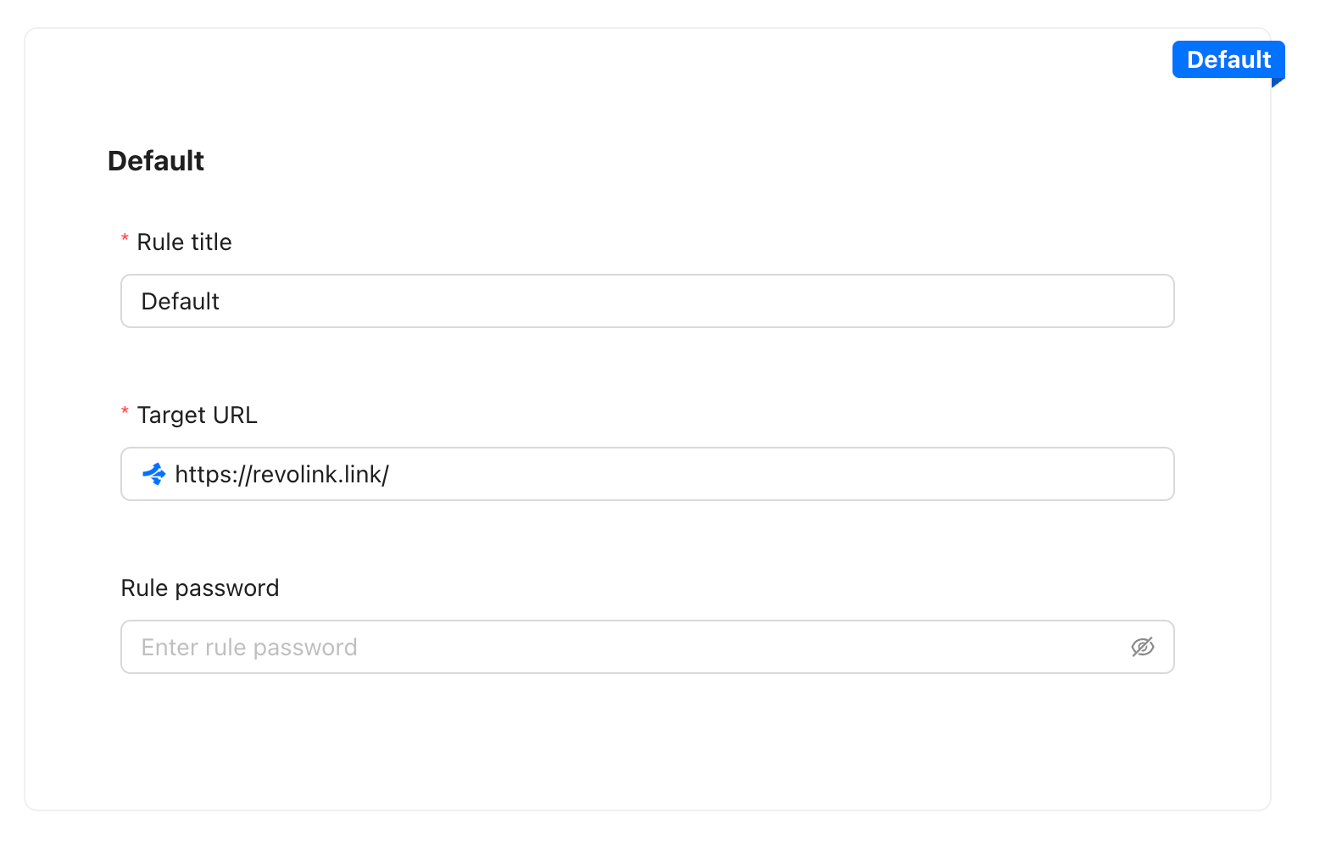This screenshot has width=1320, height=841.
Task: Show the hidden rule password
Action: click(1142, 648)
